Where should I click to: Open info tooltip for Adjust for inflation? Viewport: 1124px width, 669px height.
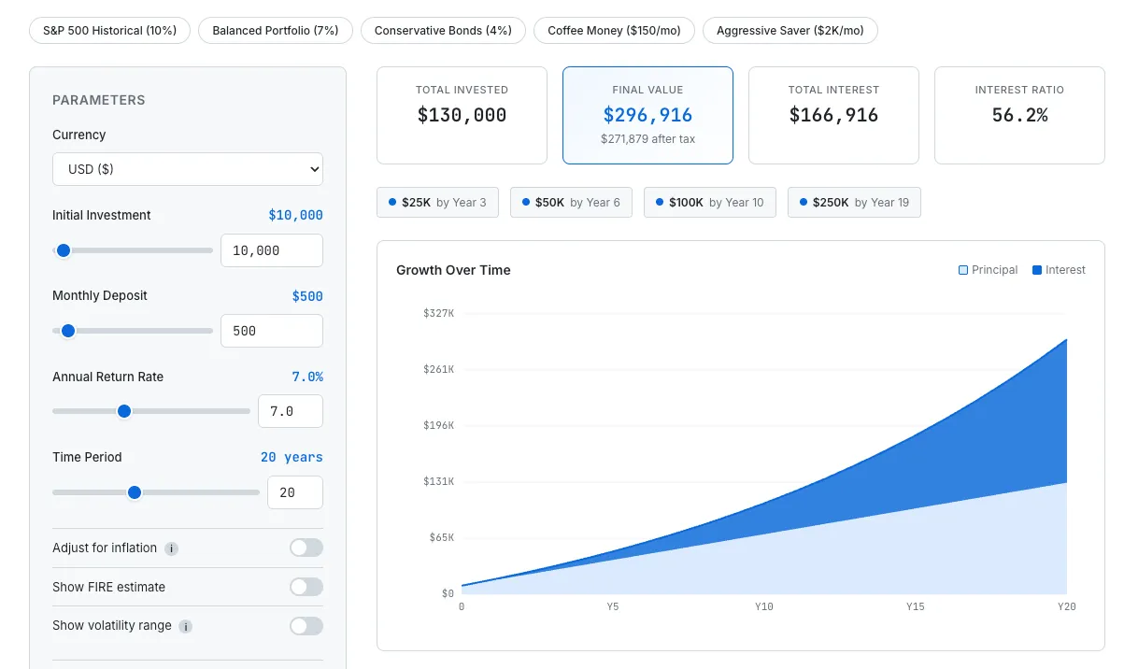coord(170,548)
